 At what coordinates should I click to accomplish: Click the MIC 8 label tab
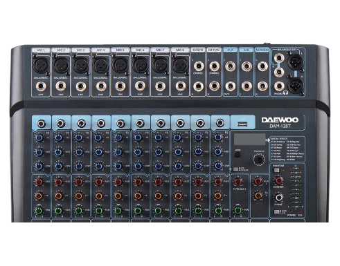tap(180, 50)
